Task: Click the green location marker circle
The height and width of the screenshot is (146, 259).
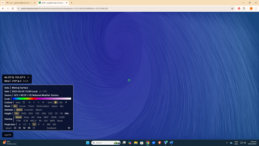Action: pyautogui.click(x=129, y=80)
